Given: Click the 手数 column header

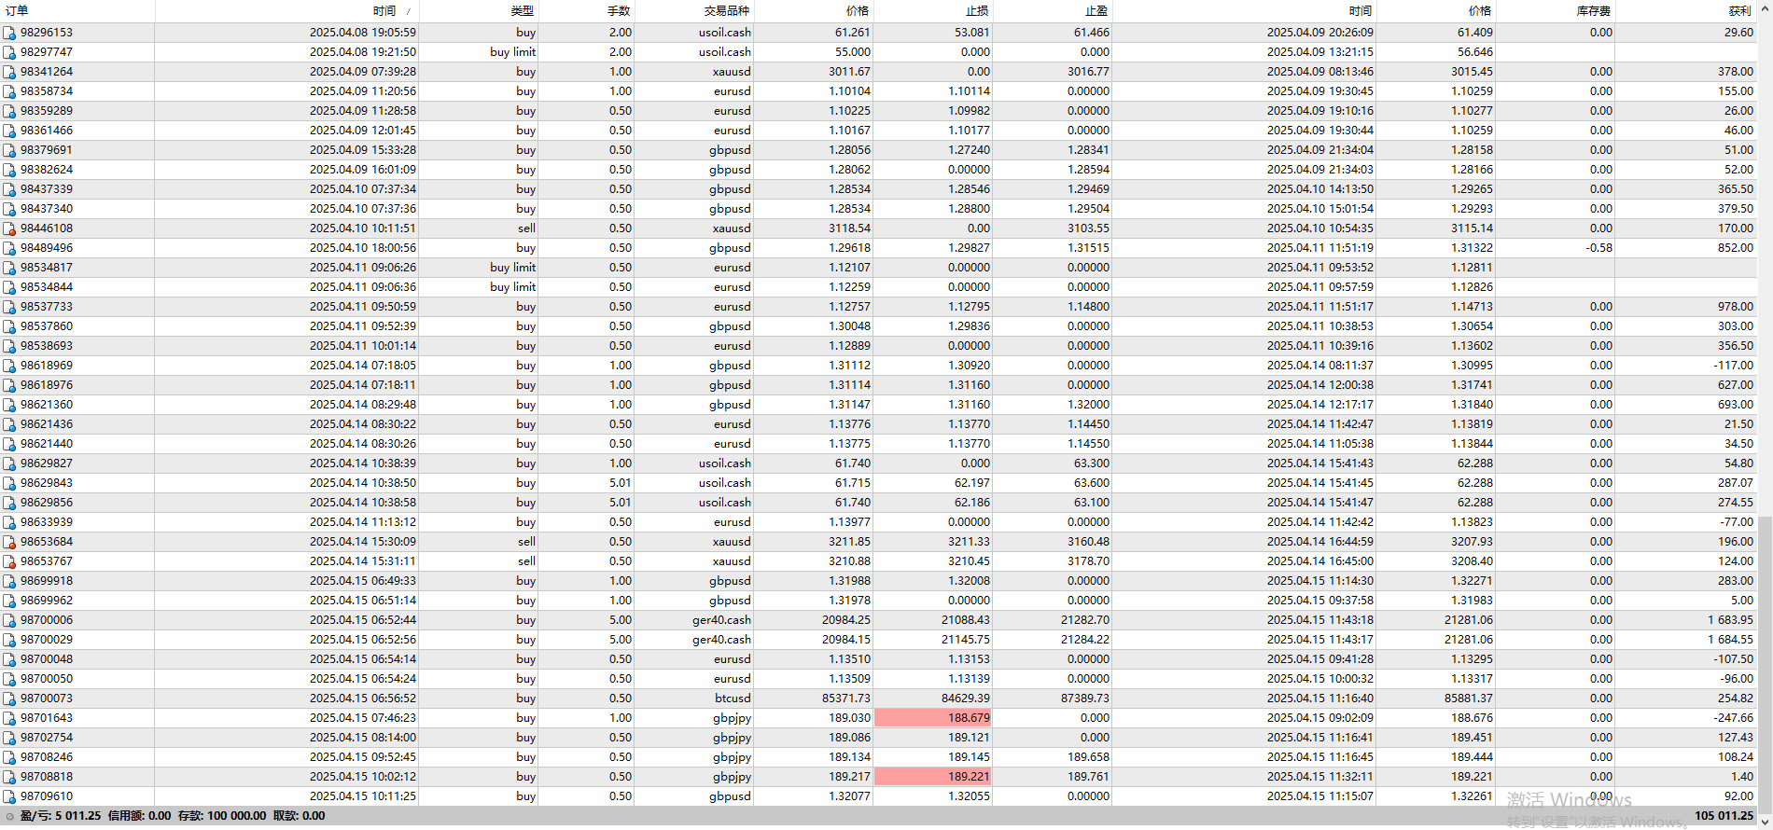Looking at the screenshot, I should pyautogui.click(x=618, y=11).
